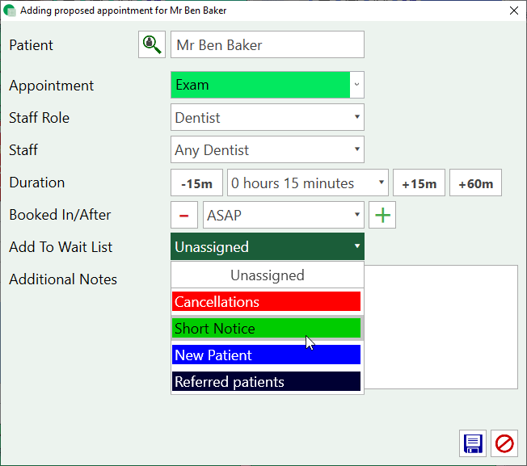Choose Referred patients wait list option
Viewport: 527px width, 466px height.
[x=267, y=382]
